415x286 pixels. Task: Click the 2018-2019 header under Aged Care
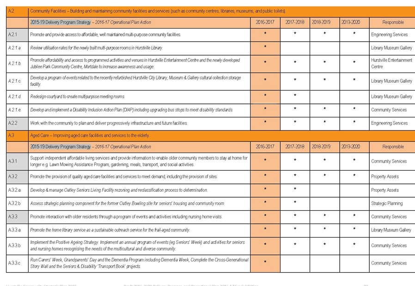click(324, 147)
